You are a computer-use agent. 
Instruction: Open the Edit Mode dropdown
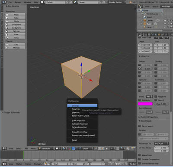(46, 148)
